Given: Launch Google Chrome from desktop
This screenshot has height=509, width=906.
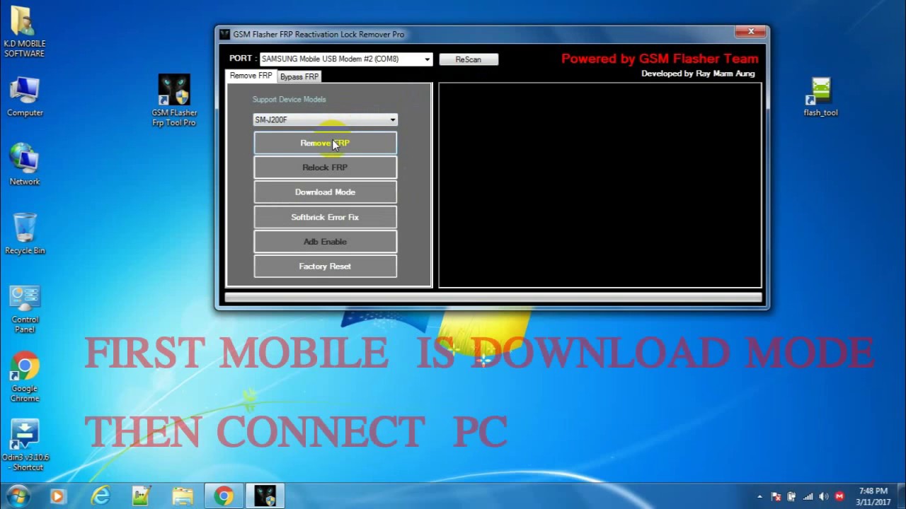Looking at the screenshot, I should 25,378.
